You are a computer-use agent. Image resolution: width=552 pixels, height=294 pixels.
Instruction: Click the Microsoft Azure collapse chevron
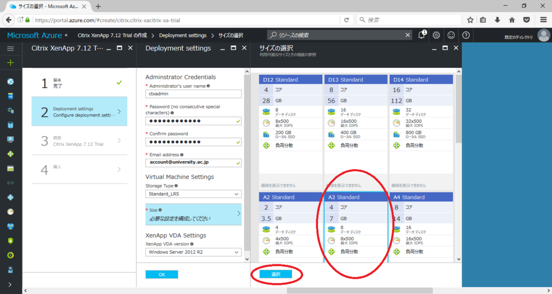point(66,35)
